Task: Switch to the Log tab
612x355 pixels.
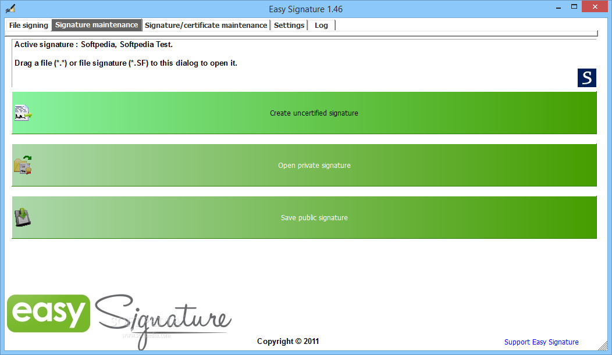Action: 321,26
